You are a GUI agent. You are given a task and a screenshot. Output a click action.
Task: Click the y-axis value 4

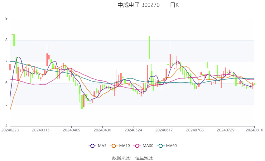click(x=7, y=126)
